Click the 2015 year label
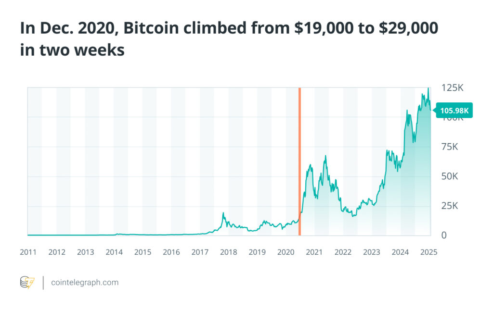 [x=143, y=252]
